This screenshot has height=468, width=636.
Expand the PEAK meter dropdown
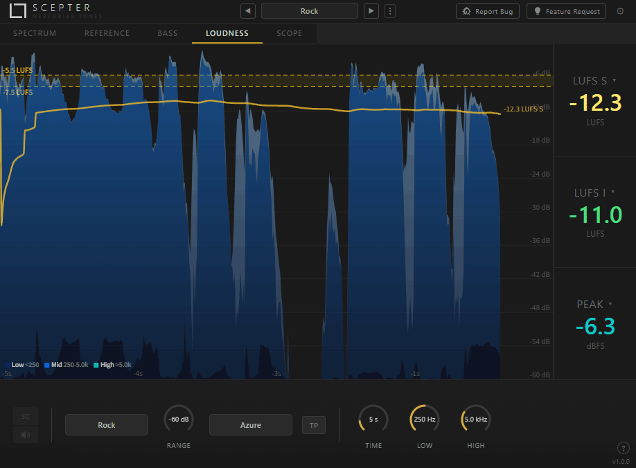[610, 304]
